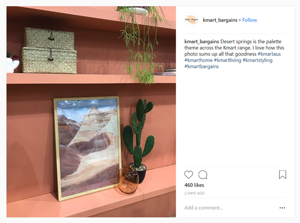Click the framed desert landscape in photo
300x223 pixels.
88,148
